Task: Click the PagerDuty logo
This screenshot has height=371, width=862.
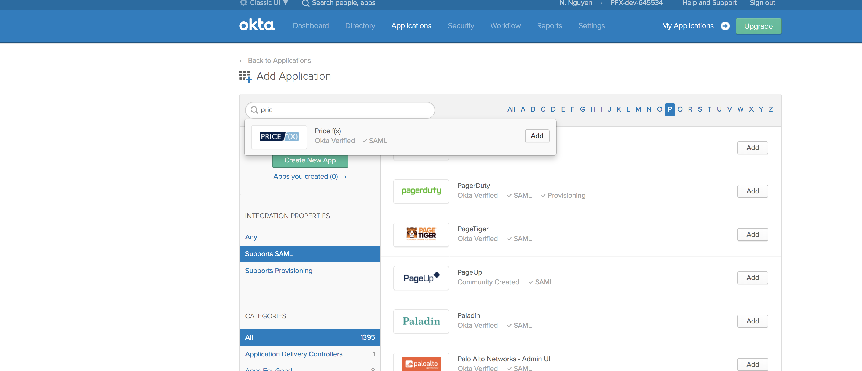Action: pos(421,191)
